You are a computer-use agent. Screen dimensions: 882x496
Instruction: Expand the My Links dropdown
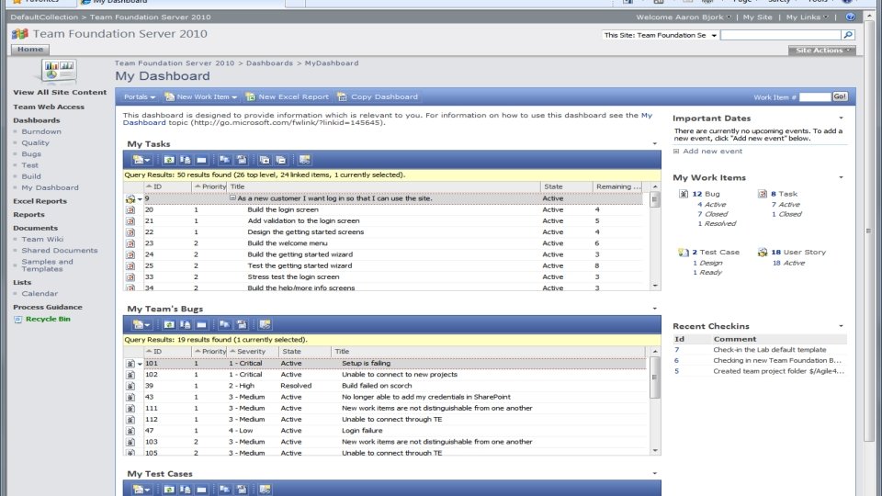coord(808,17)
